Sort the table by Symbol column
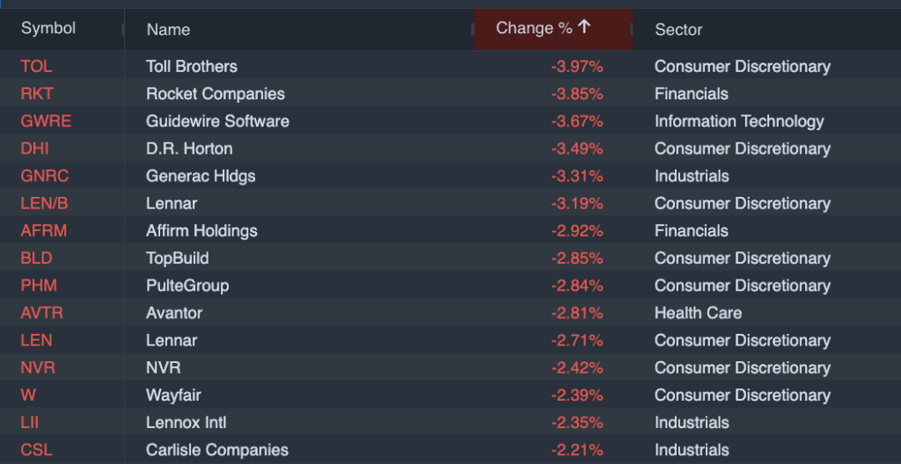This screenshot has width=901, height=464. click(x=48, y=29)
